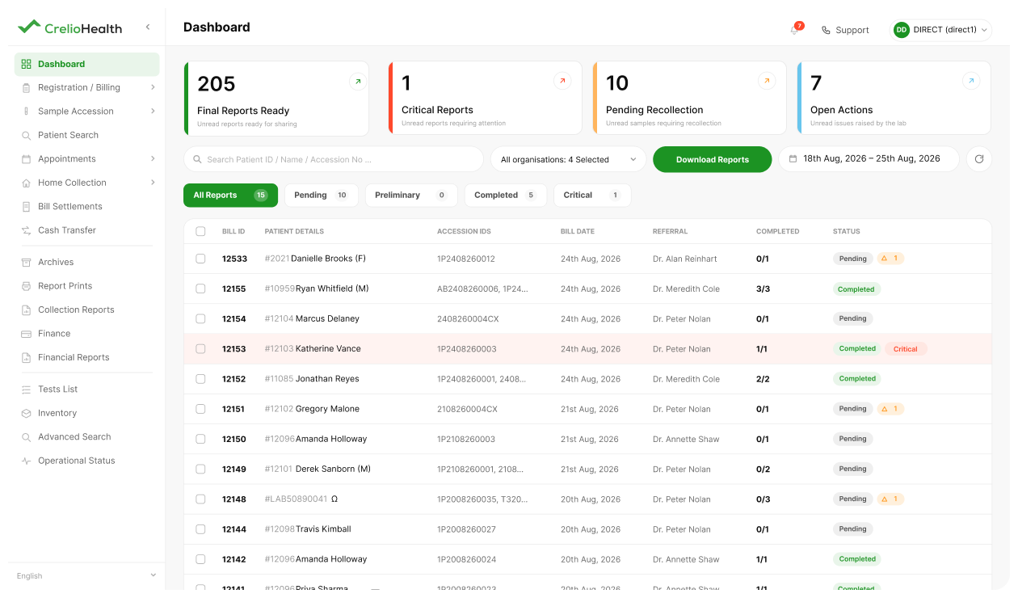1018x598 pixels.
Task: Click the Financial Reports document icon
Action: pyautogui.click(x=27, y=358)
